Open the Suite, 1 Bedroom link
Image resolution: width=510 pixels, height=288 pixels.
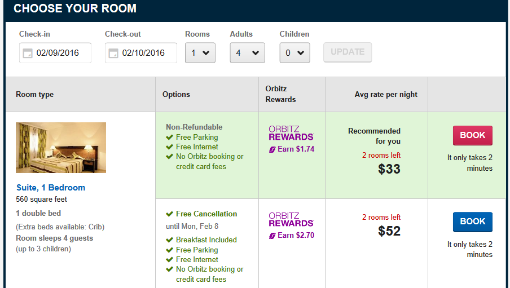[x=51, y=188]
